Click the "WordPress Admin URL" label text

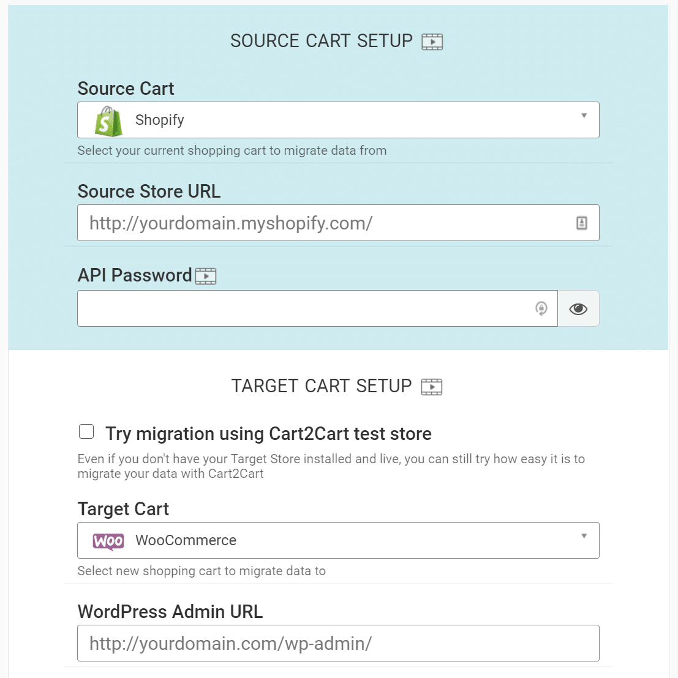[170, 612]
